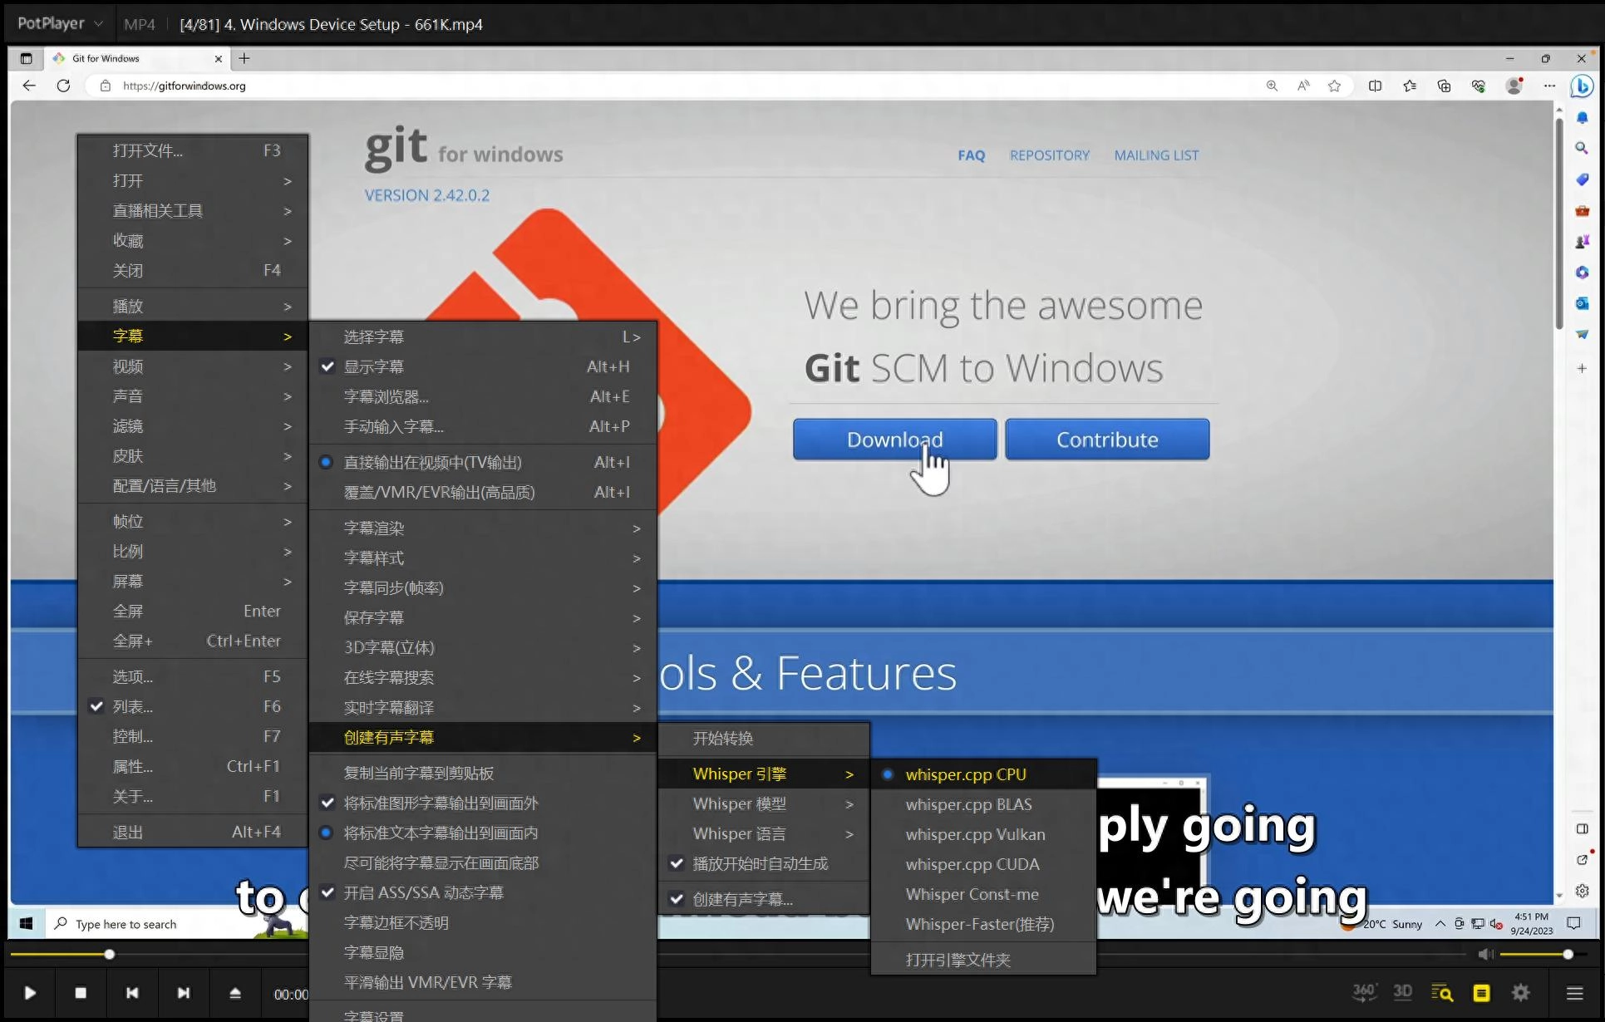Select 打开文件... menu entry
Viewport: 1605px width, 1022px height.
coord(193,150)
